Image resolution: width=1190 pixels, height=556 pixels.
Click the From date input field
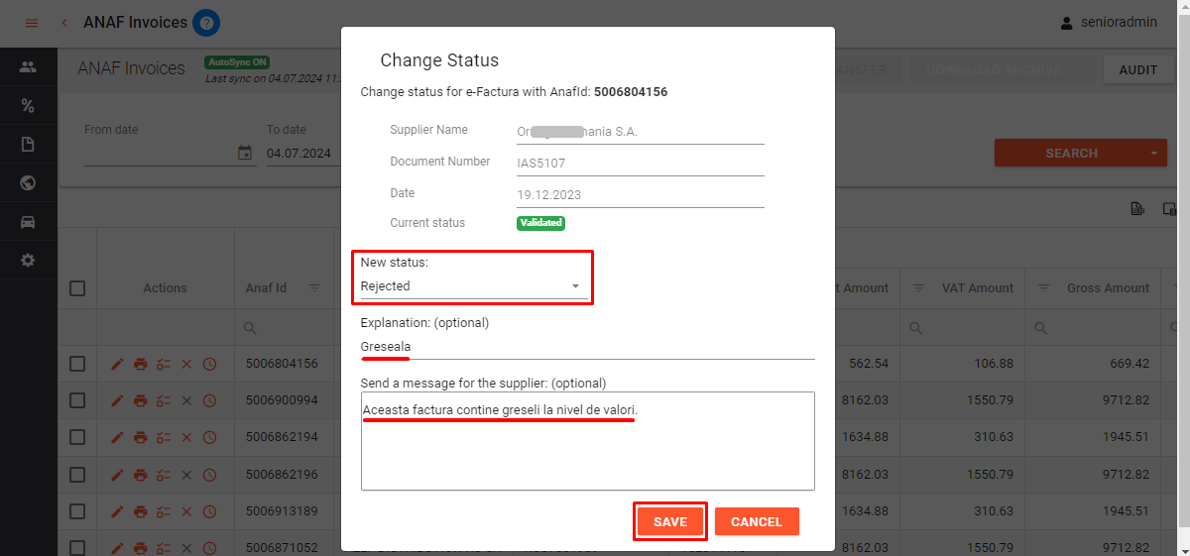[x=160, y=154]
